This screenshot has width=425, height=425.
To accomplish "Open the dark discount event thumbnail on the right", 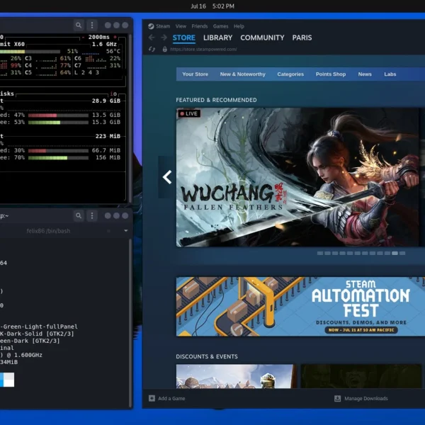I will [361, 376].
